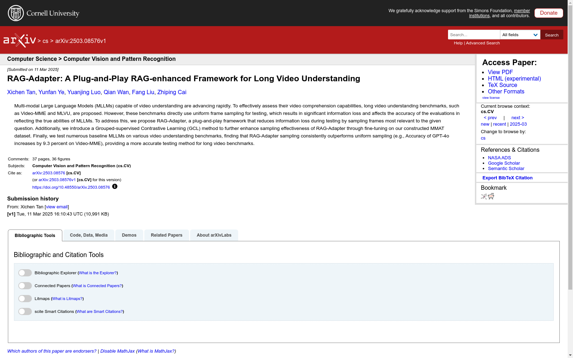Turn on the Litmaps toggle
The width and height of the screenshot is (573, 358).
(25, 299)
